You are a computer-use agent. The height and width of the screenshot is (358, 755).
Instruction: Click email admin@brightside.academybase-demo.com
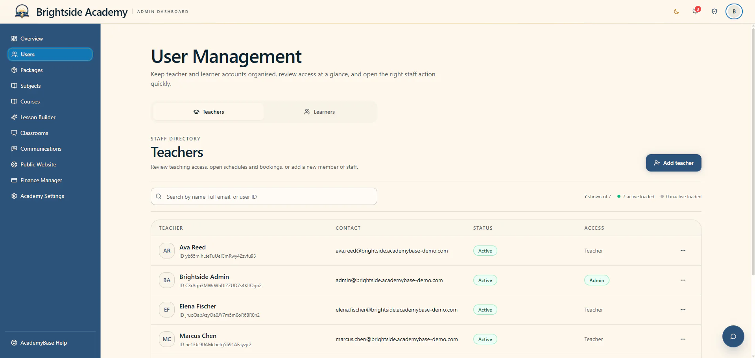(389, 280)
